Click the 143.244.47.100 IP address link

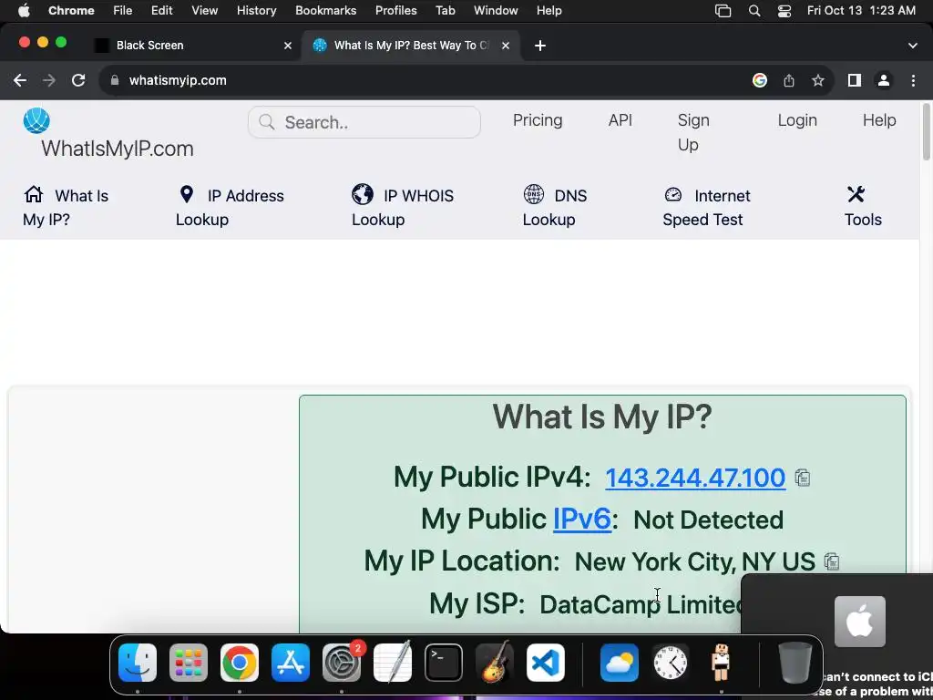695,478
